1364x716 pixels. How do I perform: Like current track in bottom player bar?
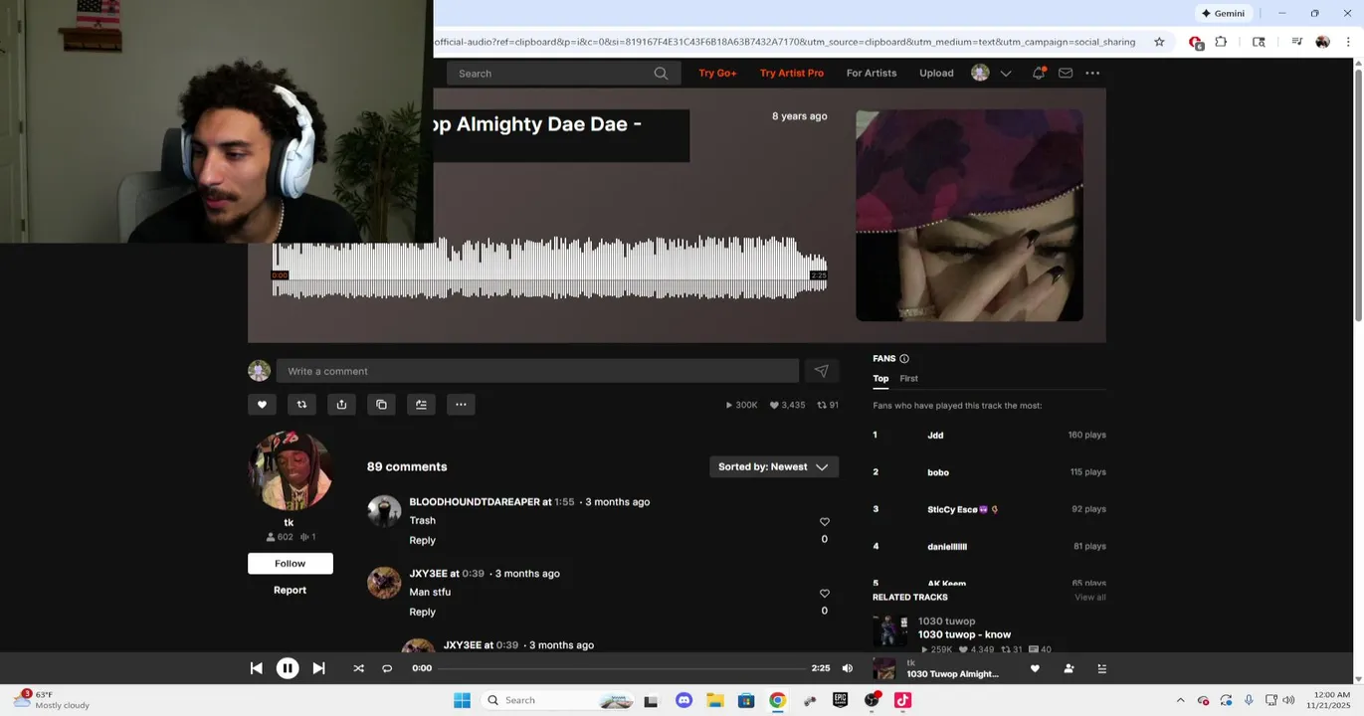pyautogui.click(x=1035, y=668)
